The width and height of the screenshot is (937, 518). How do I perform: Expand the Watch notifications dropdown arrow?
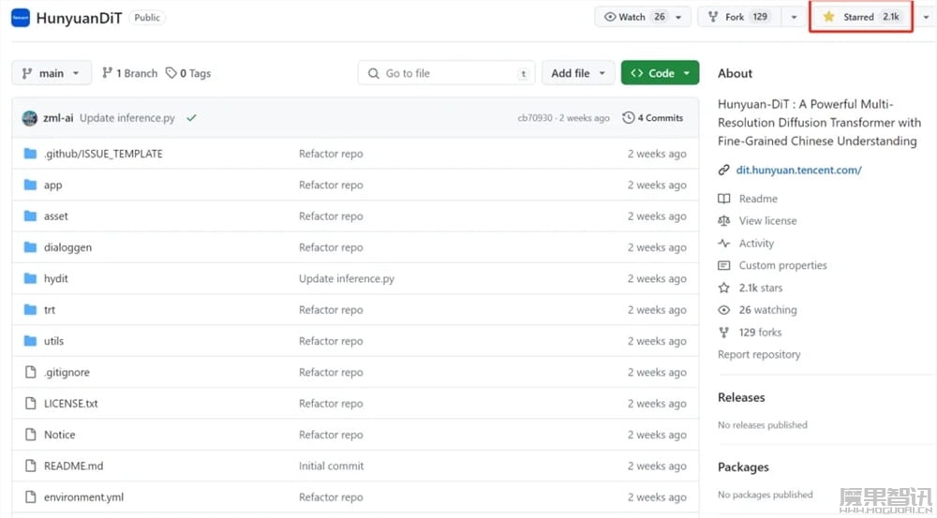click(x=678, y=17)
